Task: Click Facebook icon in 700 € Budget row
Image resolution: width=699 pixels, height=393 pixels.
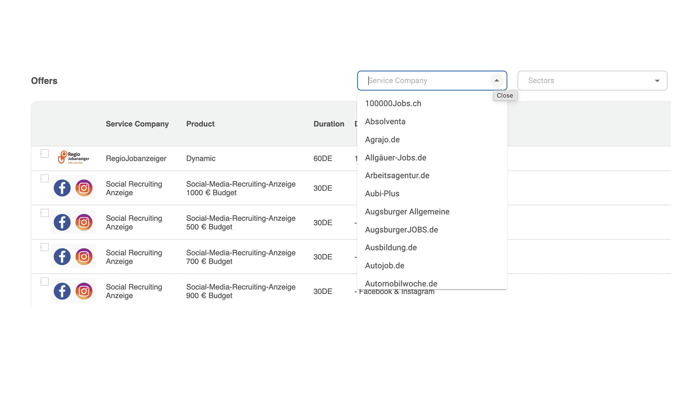Action: (62, 257)
